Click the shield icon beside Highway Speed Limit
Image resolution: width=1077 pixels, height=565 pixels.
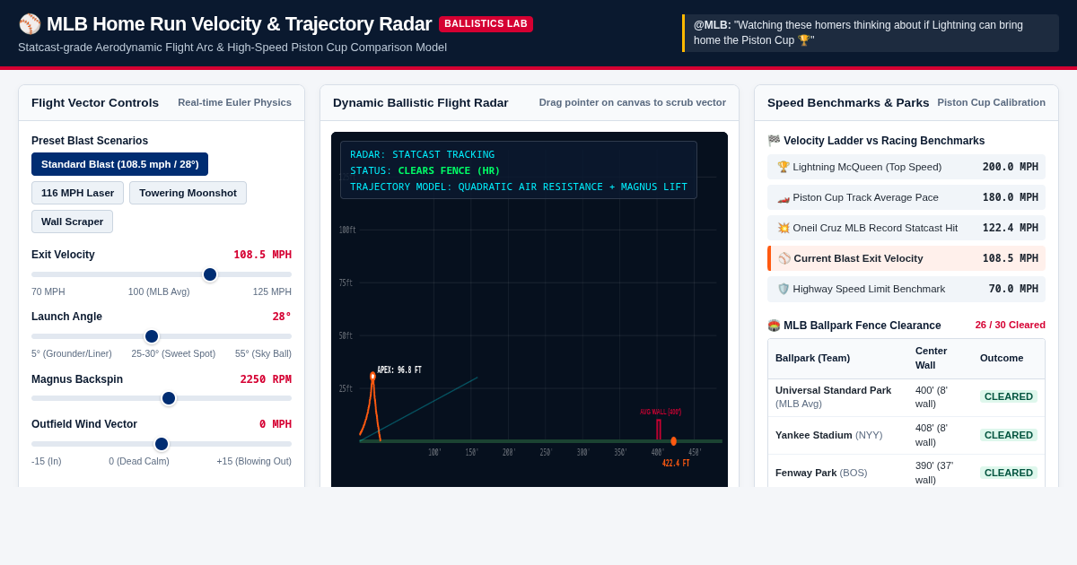click(784, 289)
